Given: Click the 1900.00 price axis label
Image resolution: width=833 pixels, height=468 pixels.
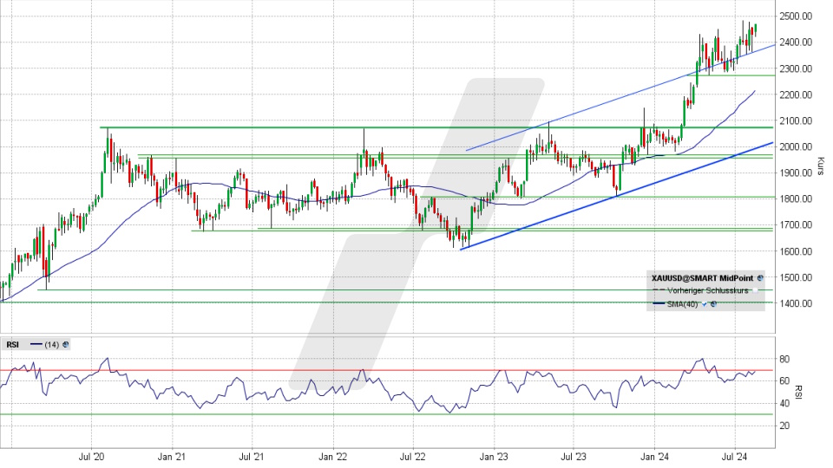Looking at the screenshot, I should [x=796, y=173].
